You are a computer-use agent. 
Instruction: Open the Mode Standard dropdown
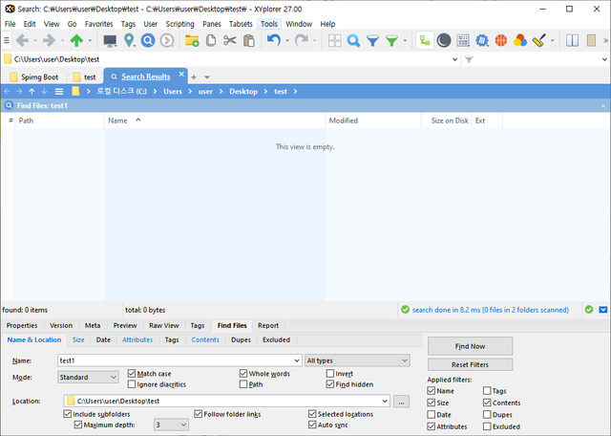[88, 377]
